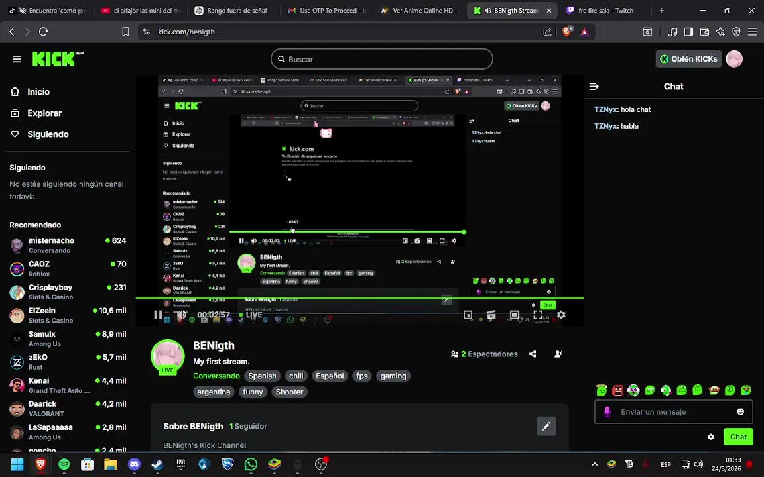
Task: Open Brave Leo AI sparkle icon
Action: pos(721,32)
